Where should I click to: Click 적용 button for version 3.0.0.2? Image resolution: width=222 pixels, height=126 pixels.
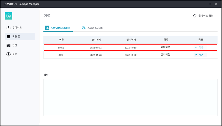point(200,47)
